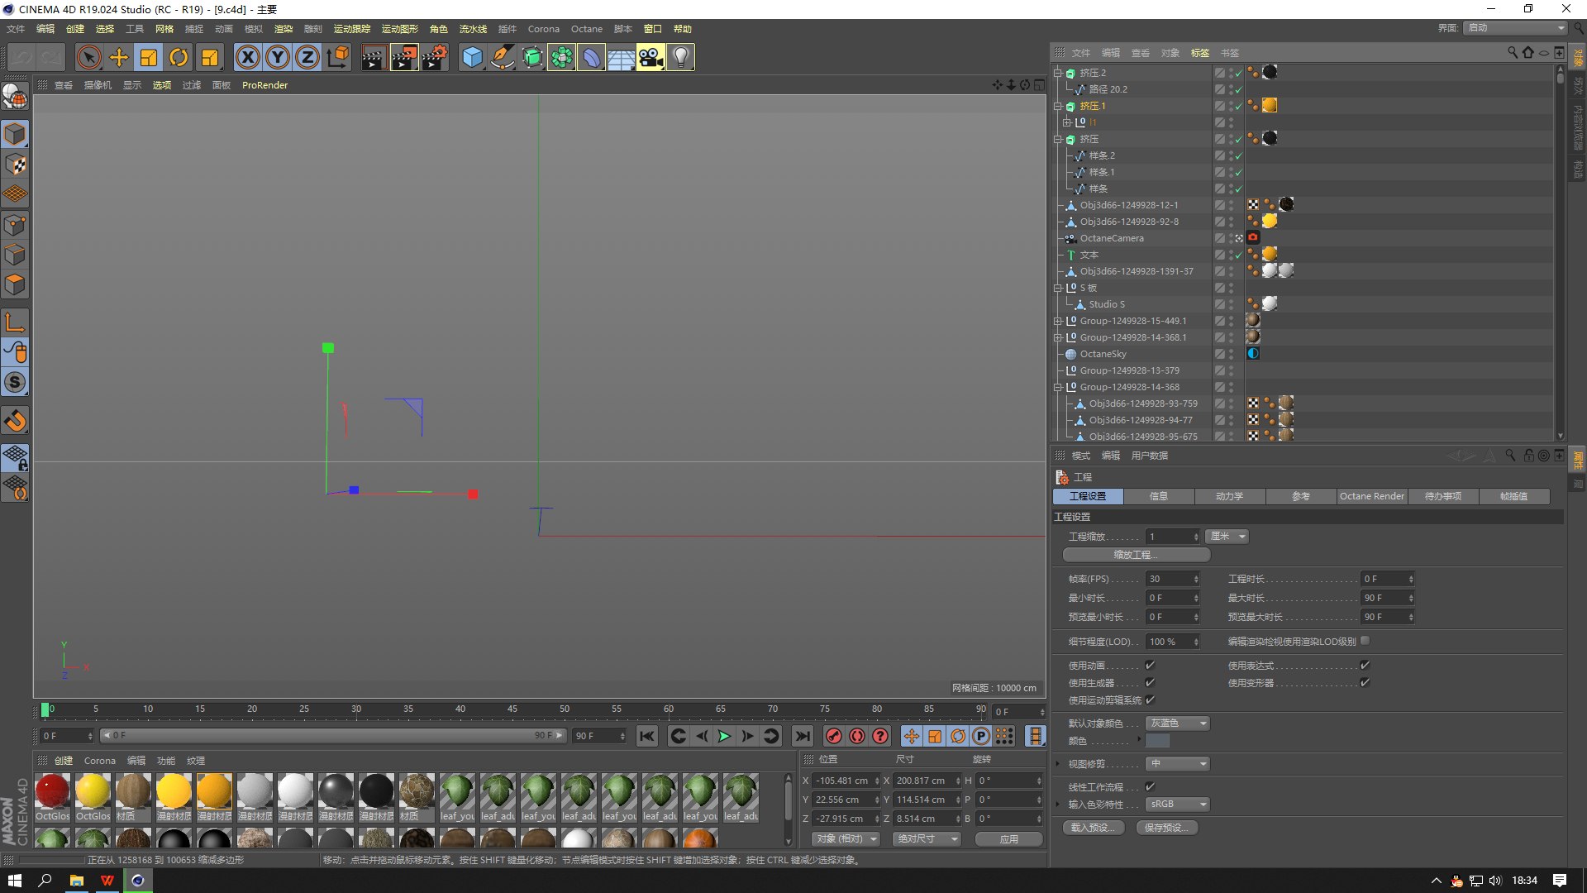Viewport: 1587px width, 893px height.
Task: Select the red OctGlos material ball
Action: pyautogui.click(x=52, y=790)
